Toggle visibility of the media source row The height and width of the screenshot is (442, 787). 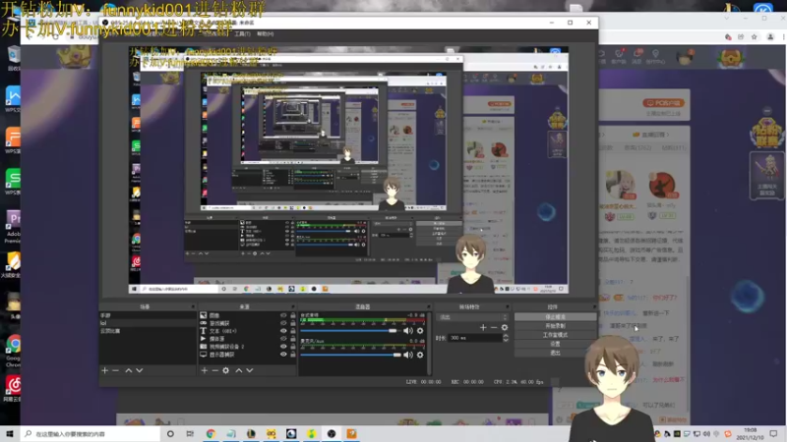point(283,339)
